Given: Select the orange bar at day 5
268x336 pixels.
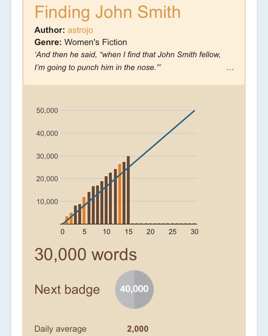Looking at the screenshot, I should pyautogui.click(x=84, y=210).
